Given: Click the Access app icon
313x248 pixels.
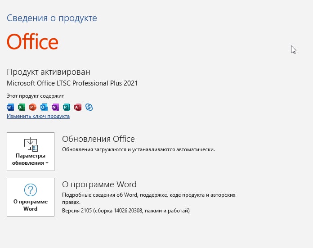Looking at the screenshot, I should (78, 107).
